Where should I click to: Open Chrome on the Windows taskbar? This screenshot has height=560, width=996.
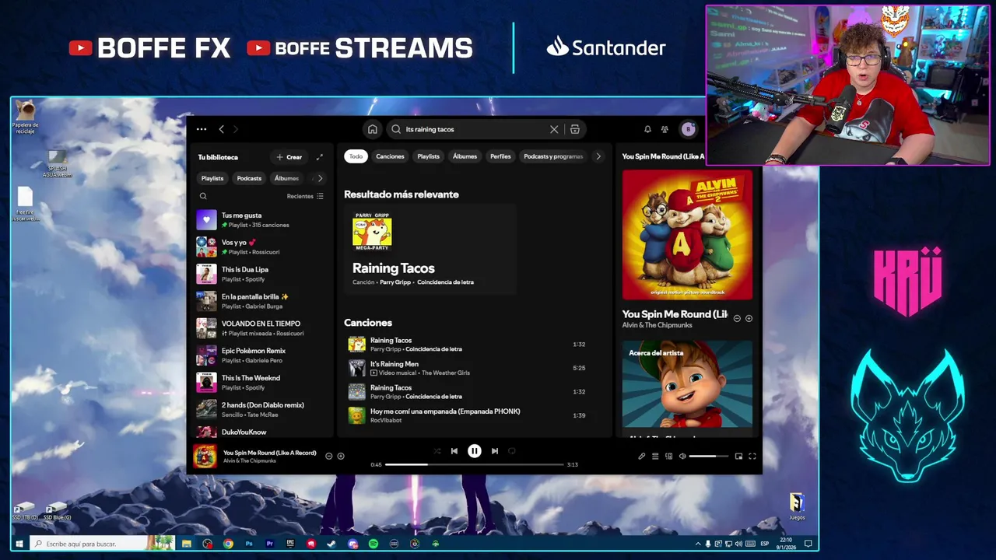click(228, 544)
